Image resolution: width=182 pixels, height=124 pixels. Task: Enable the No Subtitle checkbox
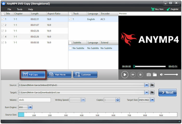[x=70, y=48]
